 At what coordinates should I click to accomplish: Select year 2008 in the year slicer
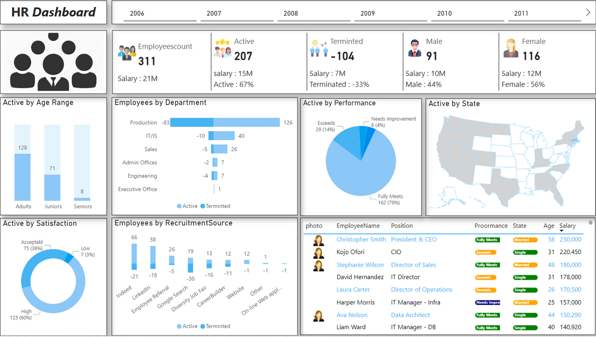click(x=290, y=14)
